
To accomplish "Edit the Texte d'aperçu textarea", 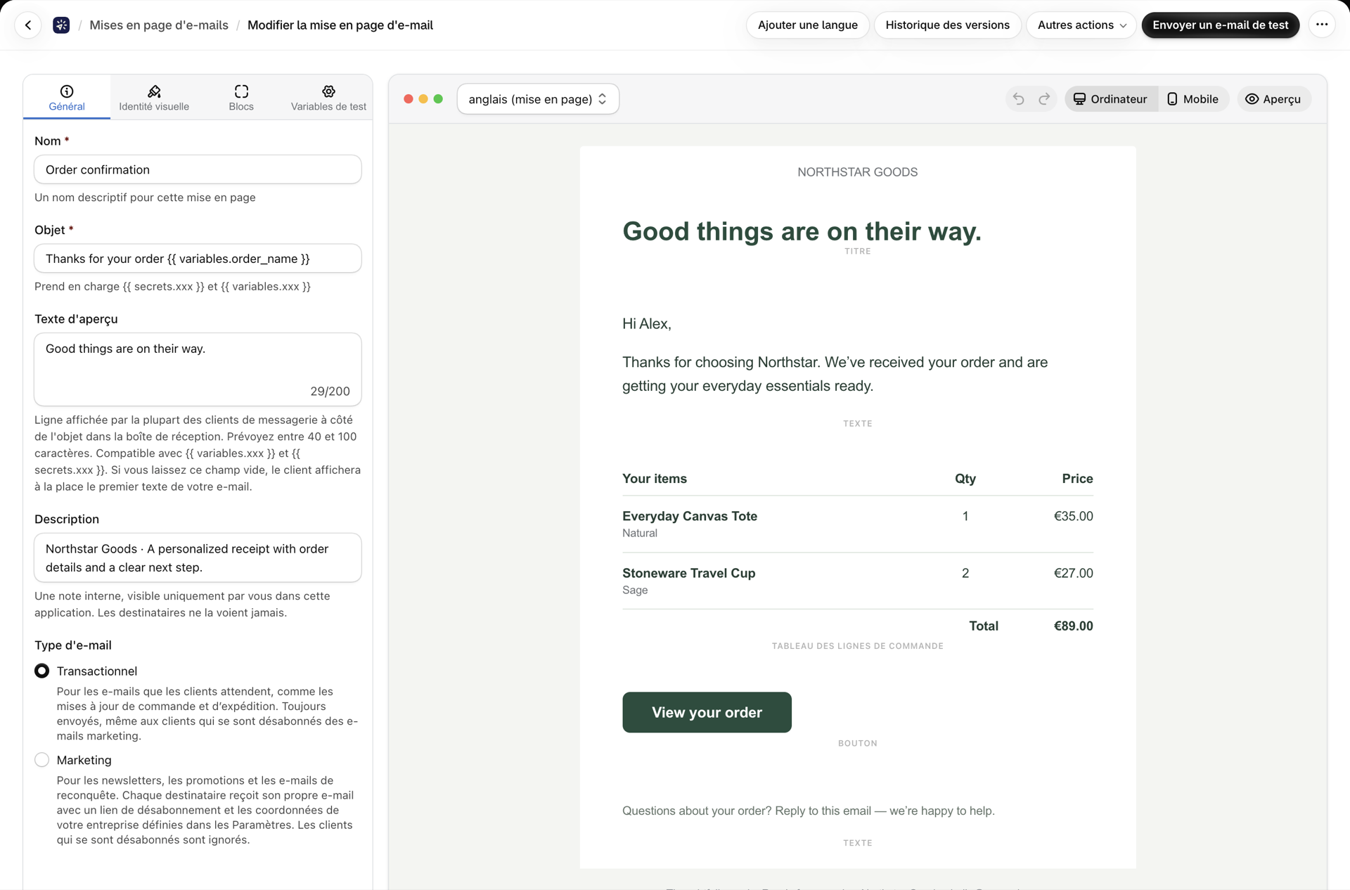I will point(198,369).
